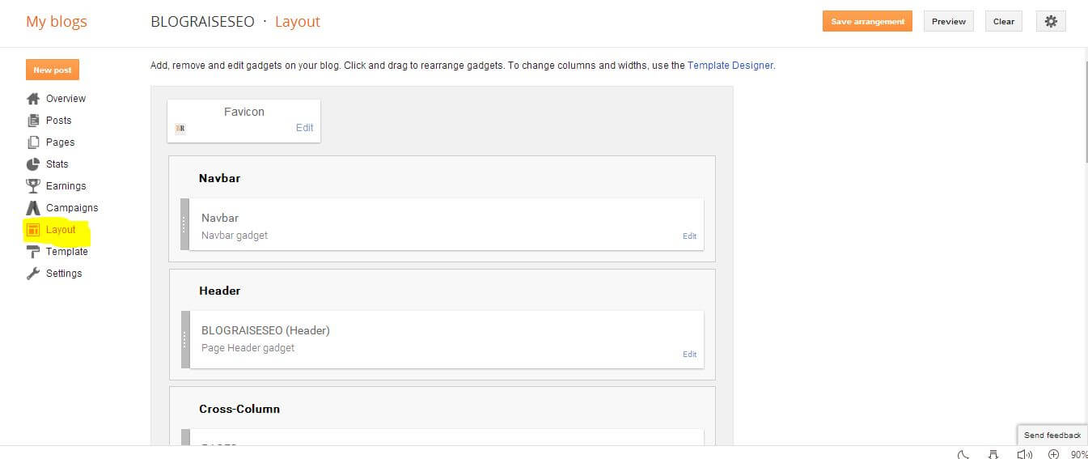Click the Favicon gadget title
The height and width of the screenshot is (459, 1088).
(244, 112)
